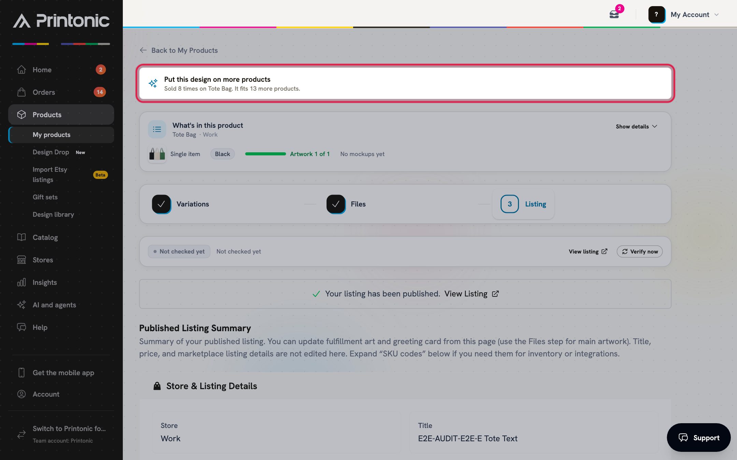The image size is (737, 460).
Task: Select the Files step
Action: coord(346,204)
